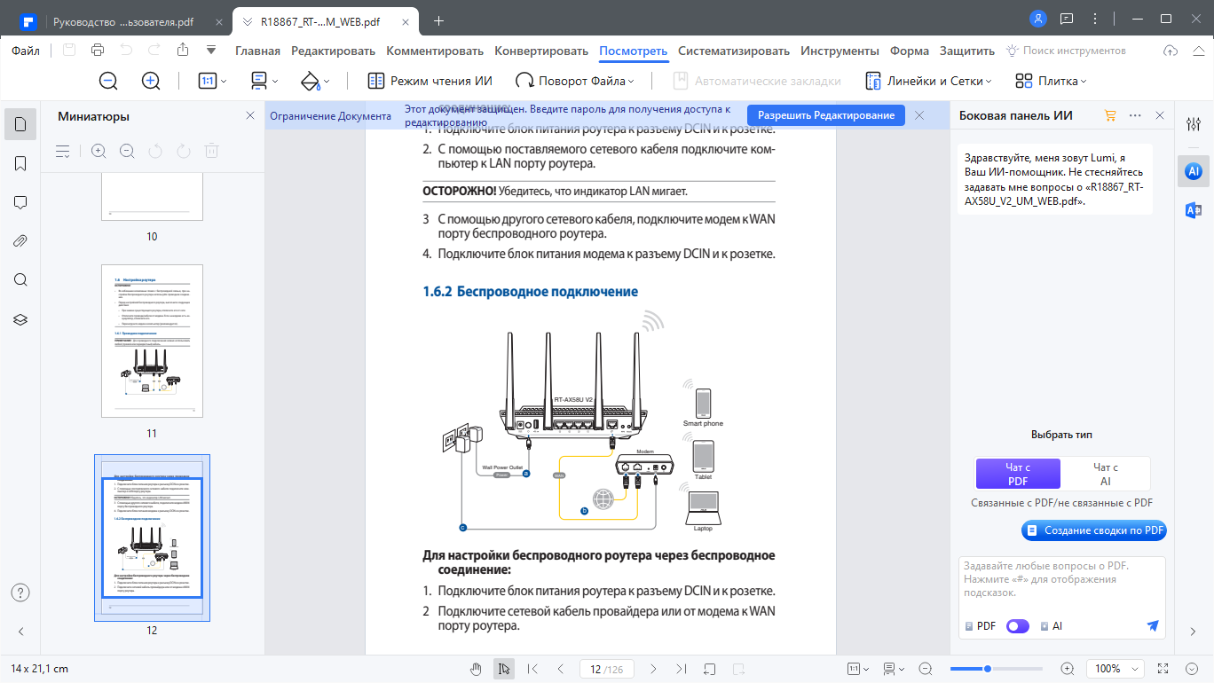Expand the Линейки и Сетки dropdown
The width and height of the screenshot is (1214, 683).
coord(928,81)
